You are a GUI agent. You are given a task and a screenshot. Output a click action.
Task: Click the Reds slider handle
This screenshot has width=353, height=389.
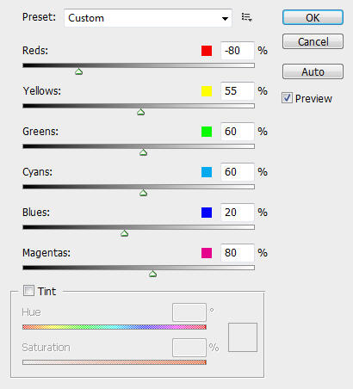(79, 71)
